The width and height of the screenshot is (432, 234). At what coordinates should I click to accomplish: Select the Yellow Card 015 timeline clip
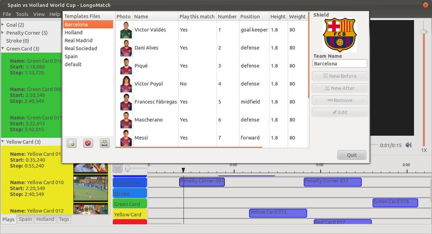[278, 213]
